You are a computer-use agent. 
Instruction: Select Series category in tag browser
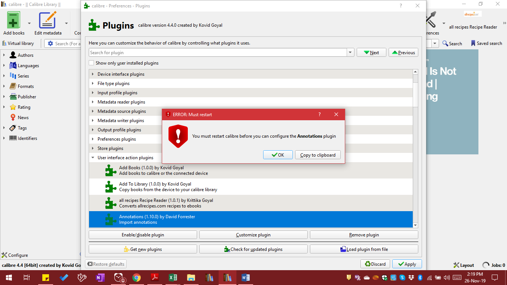[23, 76]
